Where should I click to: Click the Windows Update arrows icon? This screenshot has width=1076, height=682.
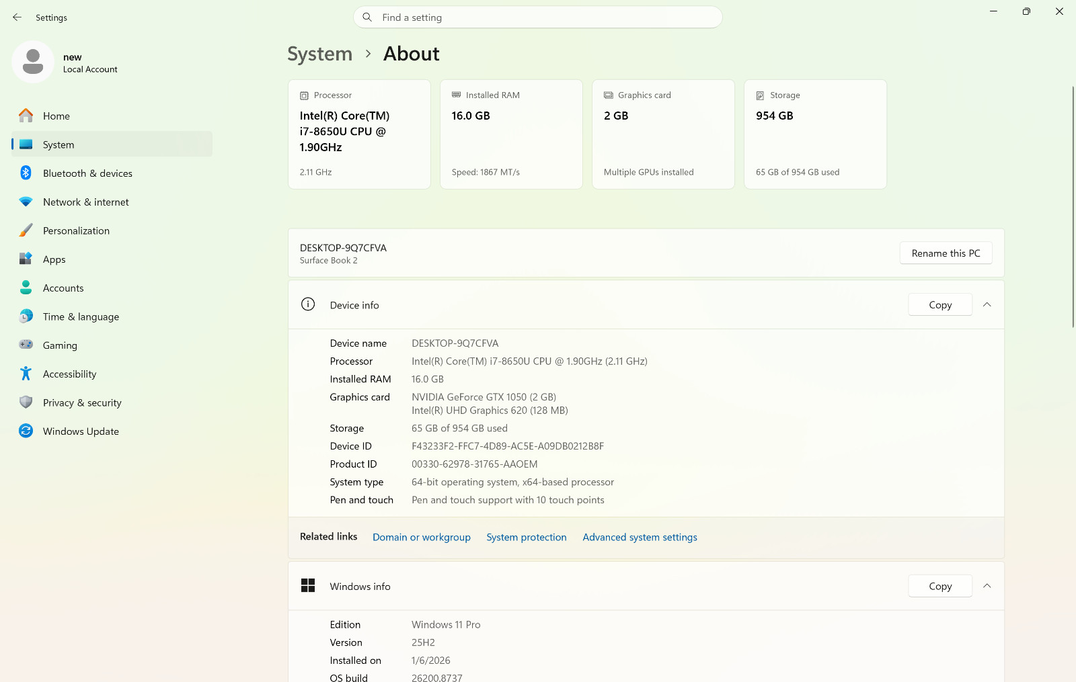pyautogui.click(x=26, y=431)
